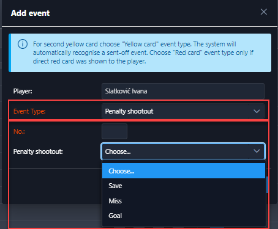
Task: Click the partially hidden blue button behind the list
Action: pyautogui.click(x=267, y=185)
